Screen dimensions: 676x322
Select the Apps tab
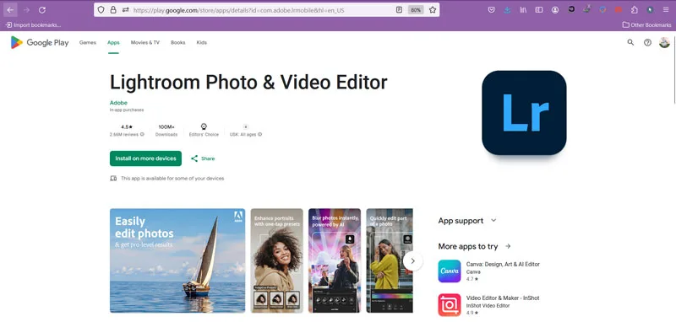pyautogui.click(x=113, y=42)
